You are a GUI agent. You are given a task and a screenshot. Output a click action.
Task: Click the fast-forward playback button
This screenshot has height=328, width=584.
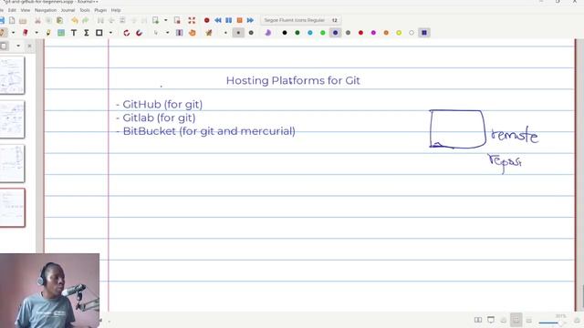pos(250,20)
